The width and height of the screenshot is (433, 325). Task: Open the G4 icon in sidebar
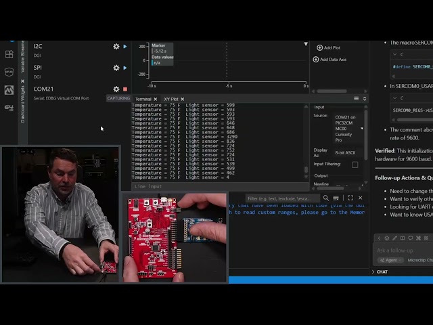[9, 108]
